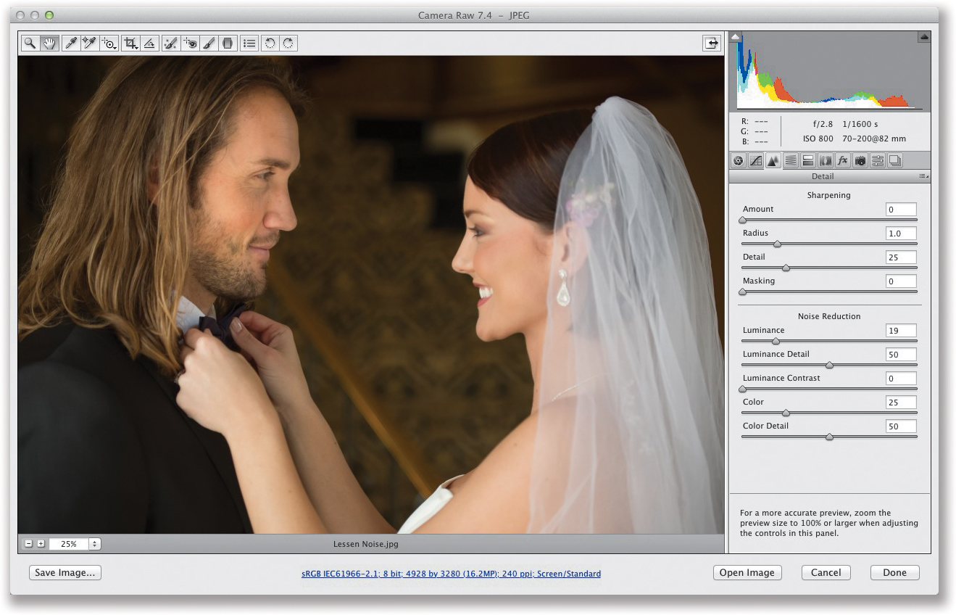Zoom in with the plus button
The image size is (956, 615).
[41, 544]
